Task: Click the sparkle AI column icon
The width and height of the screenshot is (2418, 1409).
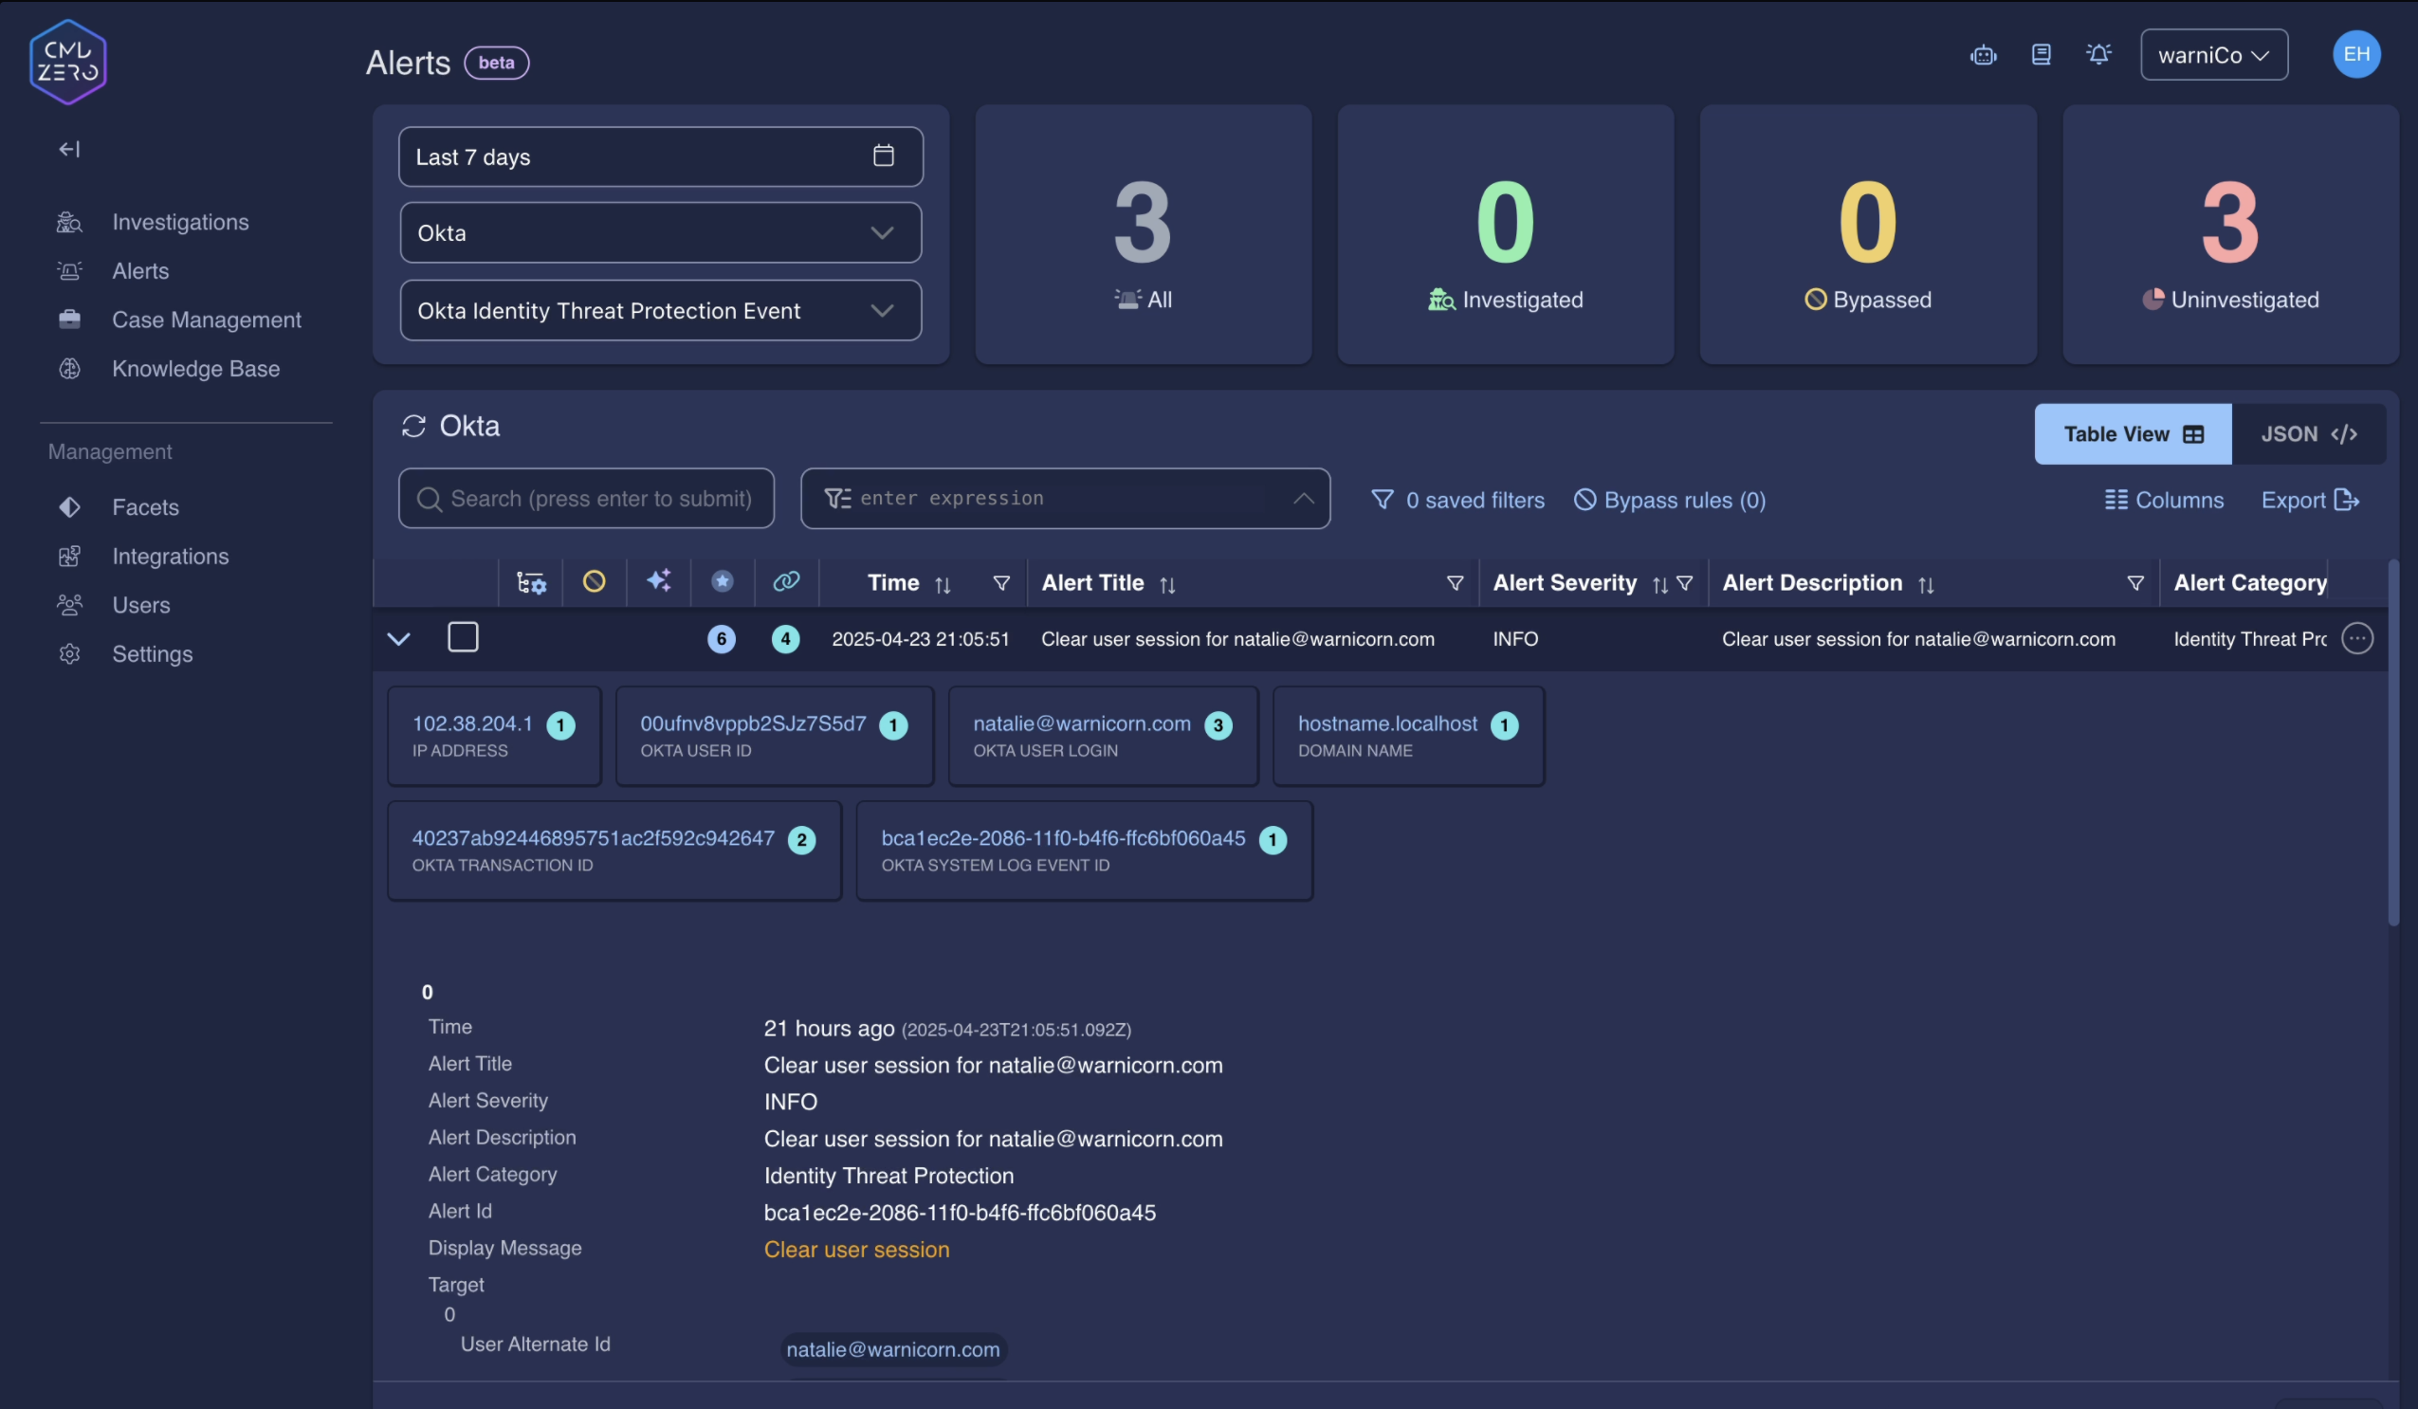Action: coord(658,580)
